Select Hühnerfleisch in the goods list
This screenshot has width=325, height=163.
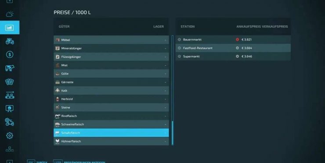[x=111, y=141]
